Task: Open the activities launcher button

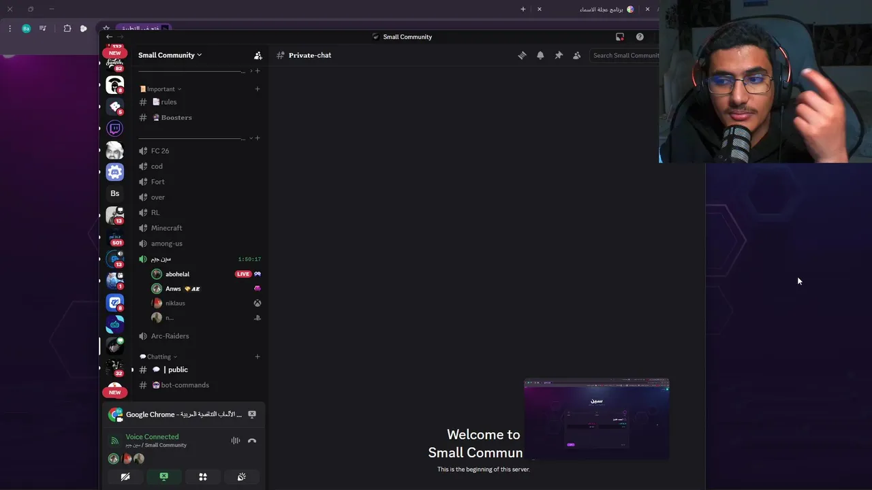Action: [203, 477]
